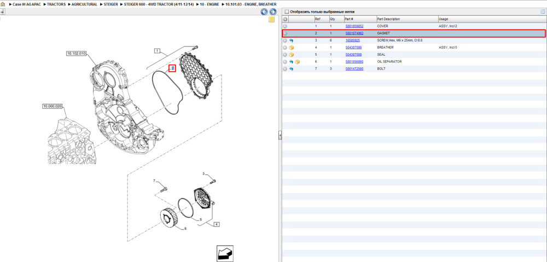Image resolution: width=547 pixels, height=262 pixels.
Task: Collapse the splitter handle between panels
Action: tap(280, 136)
